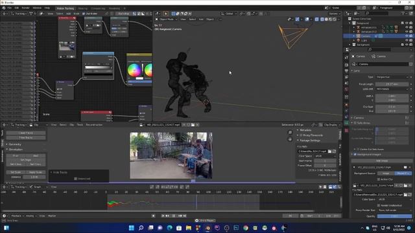Click Blender icon in taskbar

[207, 228]
